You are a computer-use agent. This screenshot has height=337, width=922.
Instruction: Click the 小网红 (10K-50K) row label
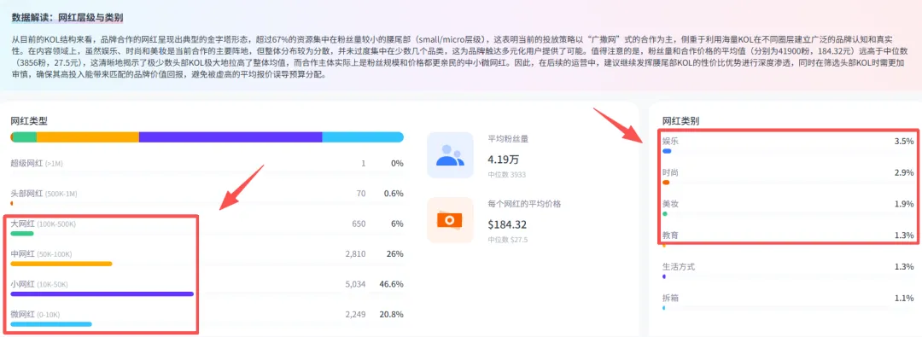click(x=39, y=283)
